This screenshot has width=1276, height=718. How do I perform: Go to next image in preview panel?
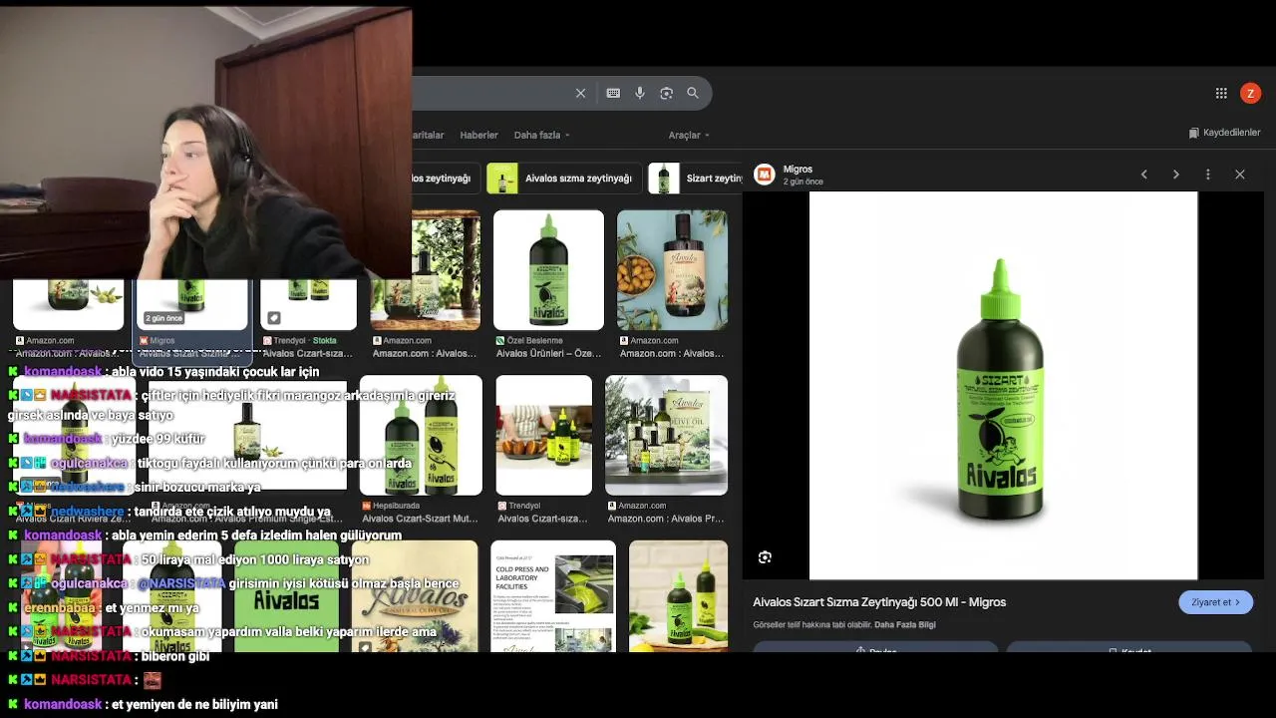[1176, 175]
